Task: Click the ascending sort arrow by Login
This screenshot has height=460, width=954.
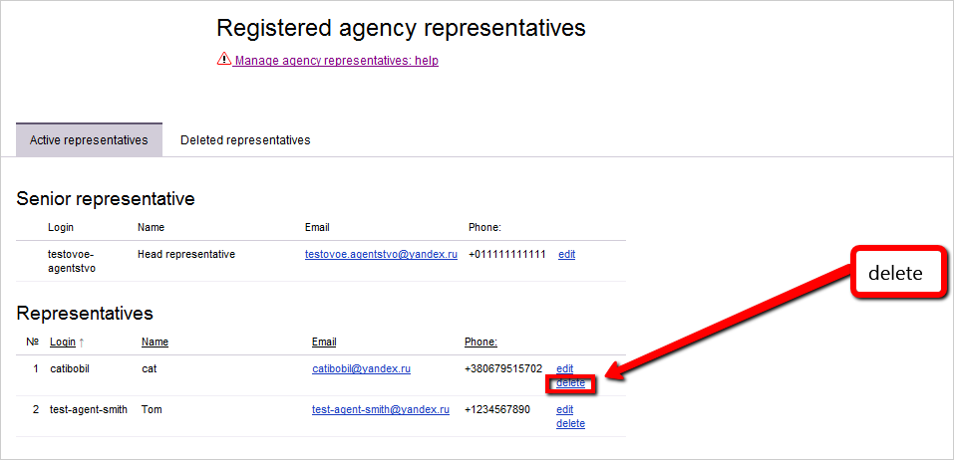Action: click(81, 343)
